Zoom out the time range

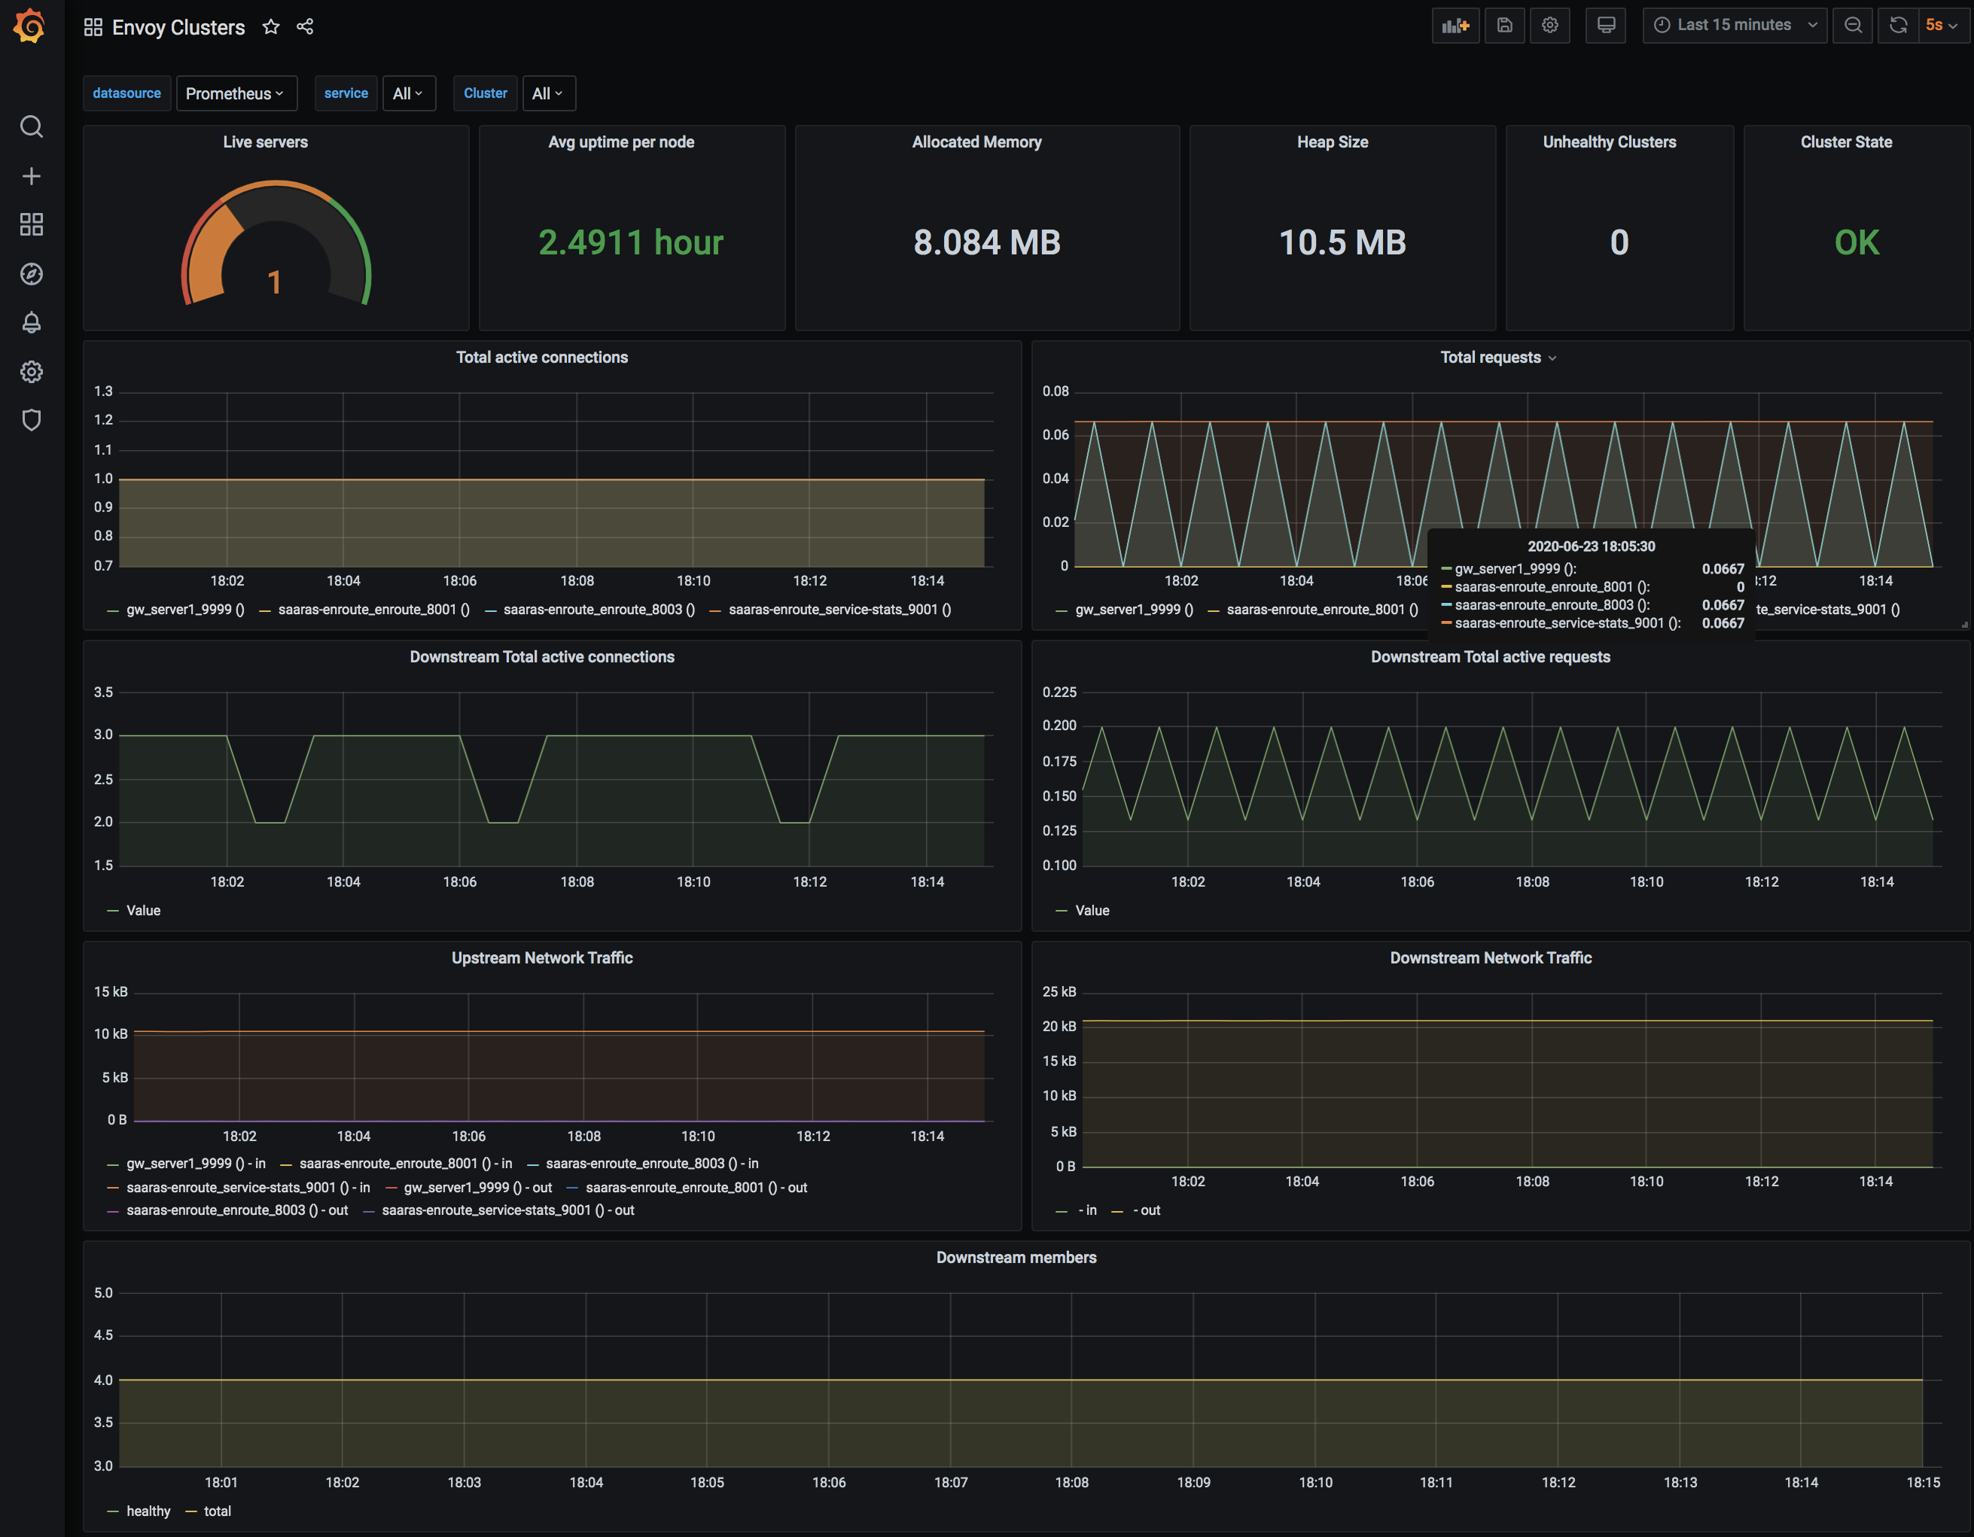[x=1853, y=26]
